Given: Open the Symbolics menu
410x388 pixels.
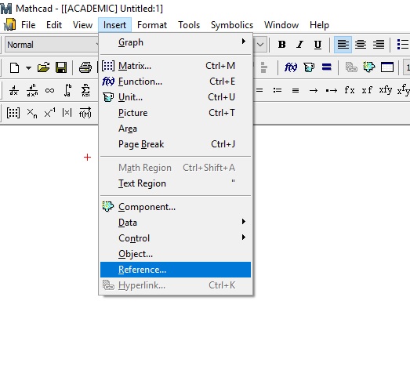Looking at the screenshot, I should click(232, 25).
